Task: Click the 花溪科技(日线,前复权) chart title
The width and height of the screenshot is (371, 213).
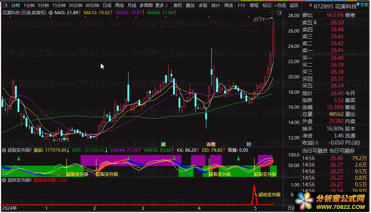Action: pyautogui.click(x=24, y=13)
